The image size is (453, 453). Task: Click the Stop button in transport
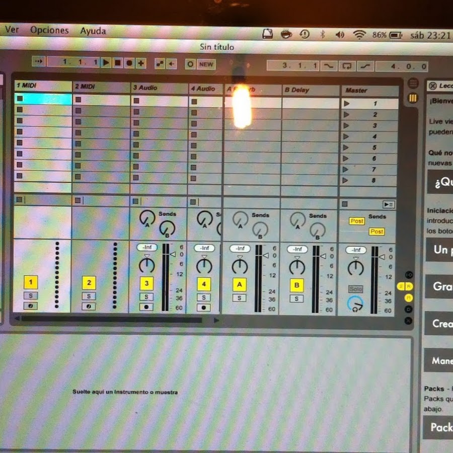pos(117,63)
